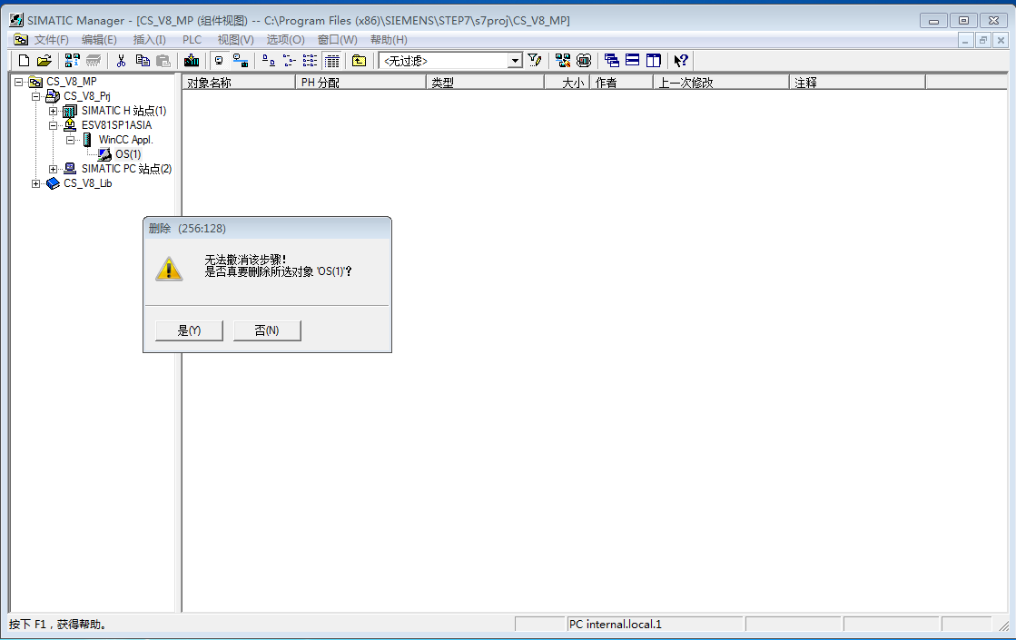The width and height of the screenshot is (1016, 640).
Task: Click the context help arrow-question icon
Action: pos(681,61)
